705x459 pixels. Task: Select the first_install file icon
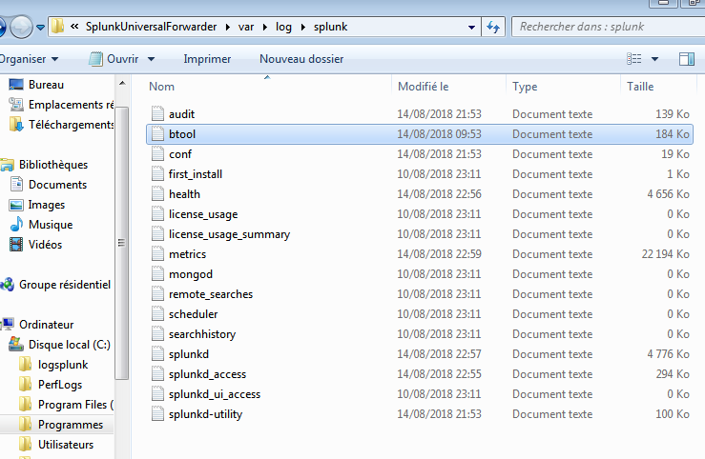coord(157,174)
